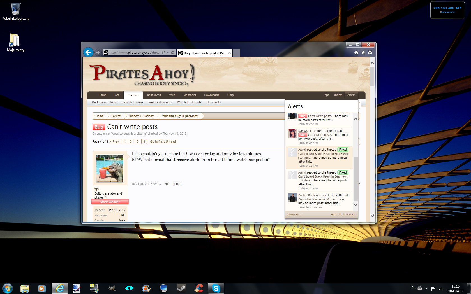Open Steam from taskbar
Image resolution: width=471 pixels, height=294 pixels.
tap(181, 288)
